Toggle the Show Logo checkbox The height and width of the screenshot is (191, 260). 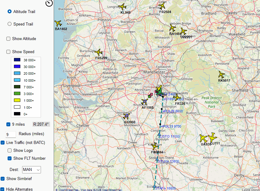pyautogui.click(x=10, y=151)
